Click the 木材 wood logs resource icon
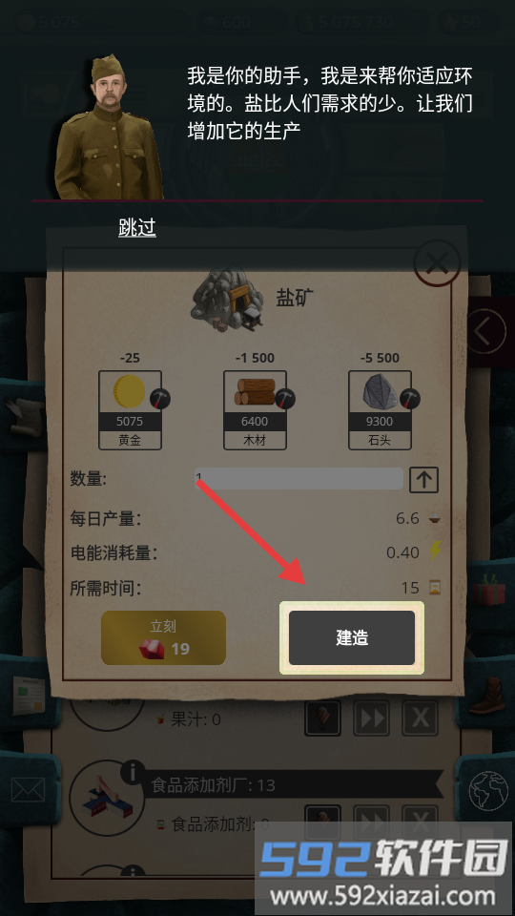Viewport: 515px width, 916px height. pyautogui.click(x=256, y=391)
